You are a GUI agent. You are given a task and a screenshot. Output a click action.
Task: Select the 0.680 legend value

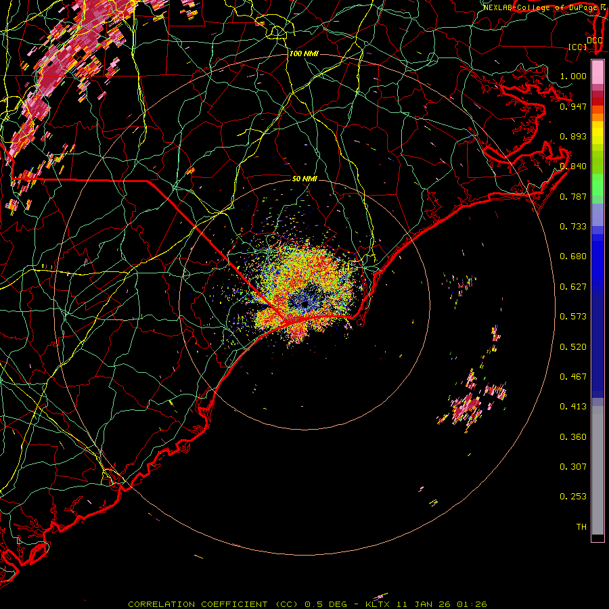(573, 256)
